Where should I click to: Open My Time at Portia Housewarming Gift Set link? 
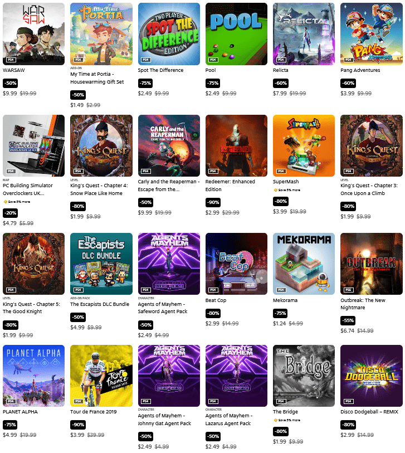97,78
